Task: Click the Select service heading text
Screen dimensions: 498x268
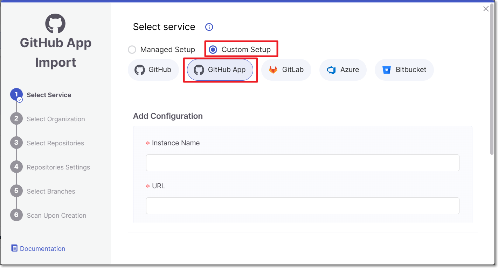Action: tap(164, 27)
